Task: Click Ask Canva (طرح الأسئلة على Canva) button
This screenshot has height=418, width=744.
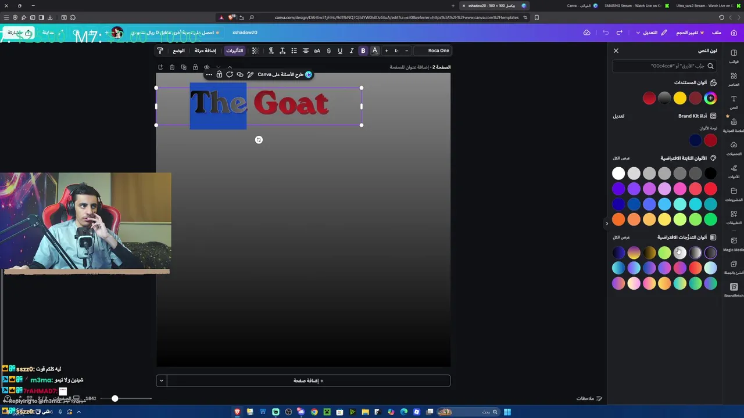Action: (285, 74)
